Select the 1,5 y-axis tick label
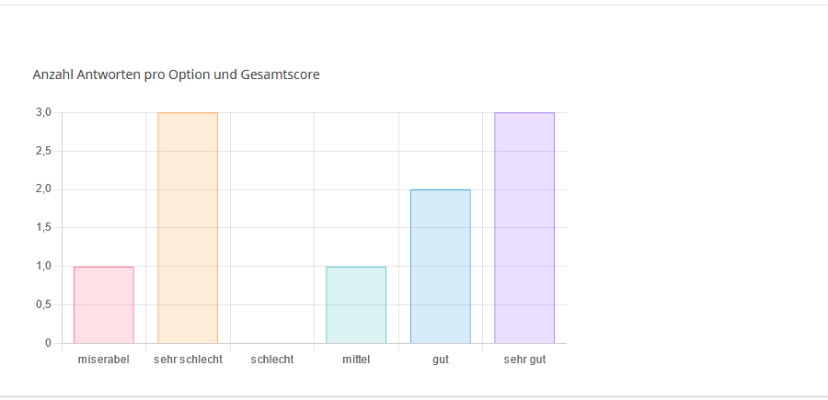Image resolution: width=828 pixels, height=400 pixels. click(x=43, y=227)
